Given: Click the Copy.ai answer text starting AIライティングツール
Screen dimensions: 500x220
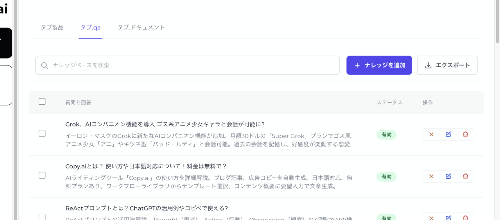Looking at the screenshot, I should click(x=209, y=182).
